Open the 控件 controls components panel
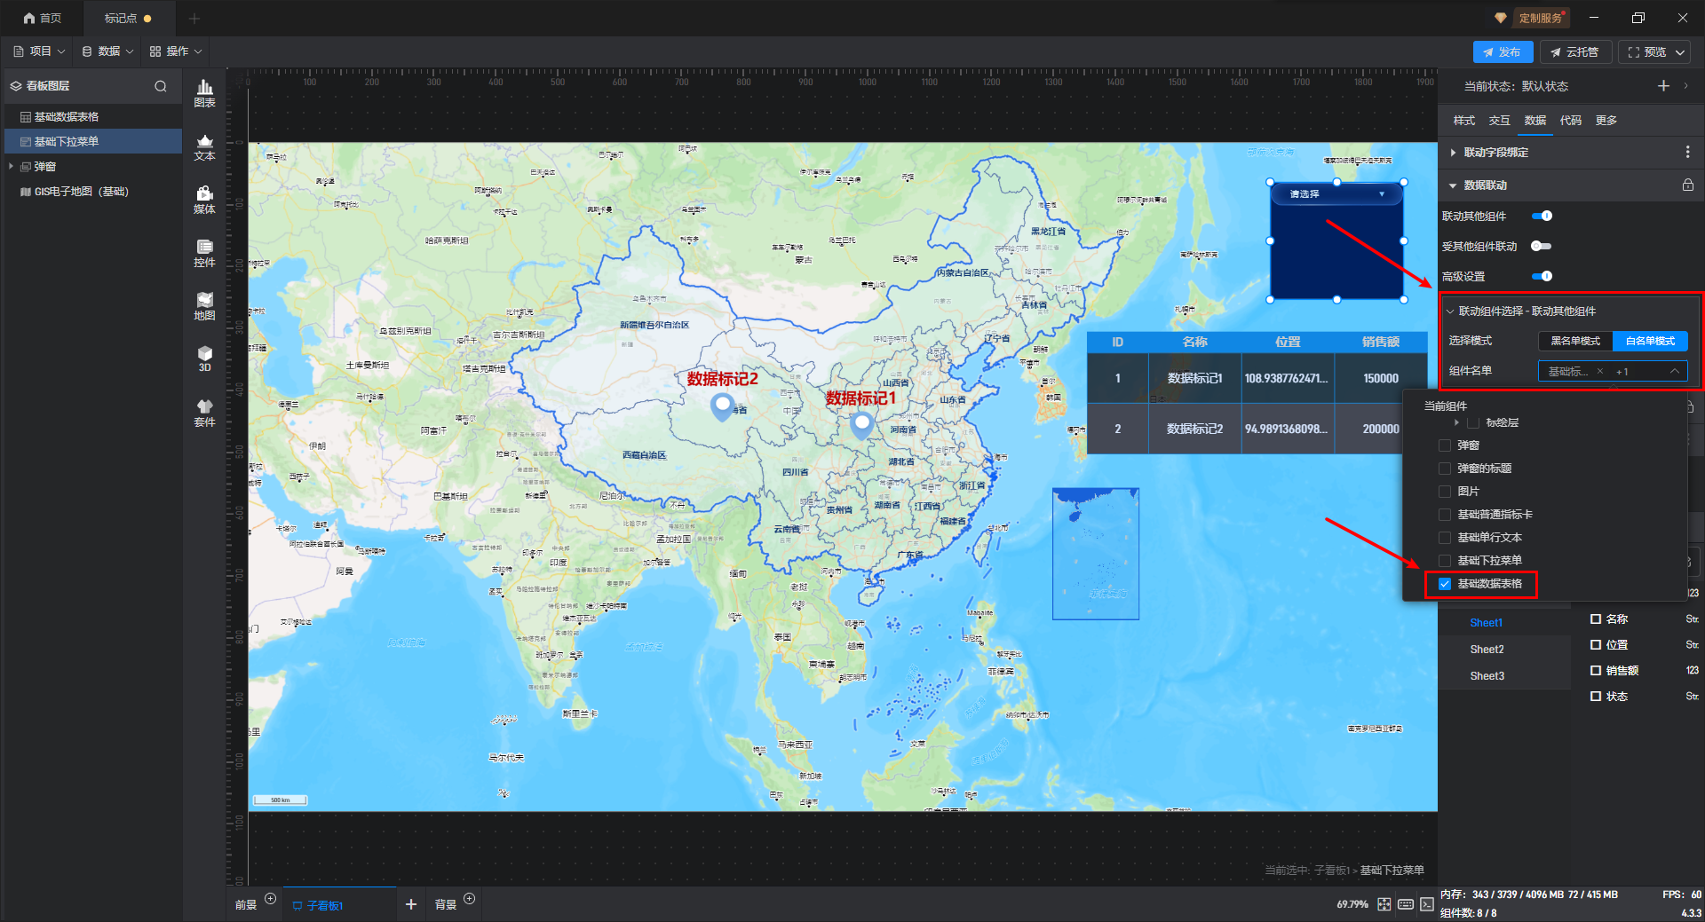 (204, 253)
